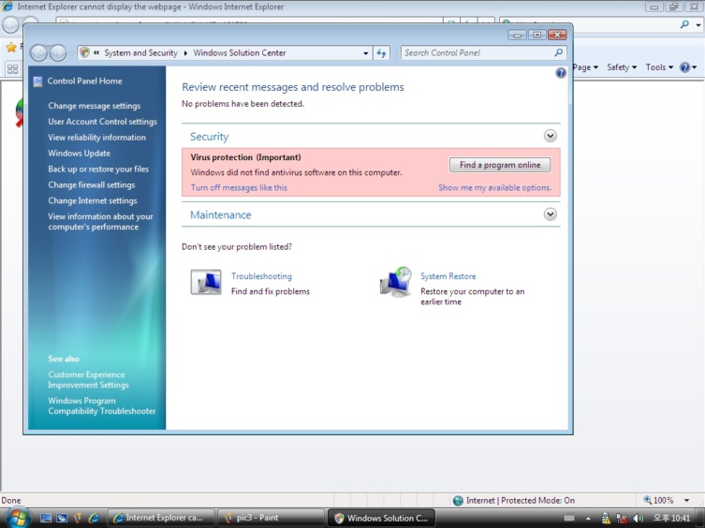The height and width of the screenshot is (528, 705).
Task: Open the Page menu in Internet Explorer
Action: 585,67
